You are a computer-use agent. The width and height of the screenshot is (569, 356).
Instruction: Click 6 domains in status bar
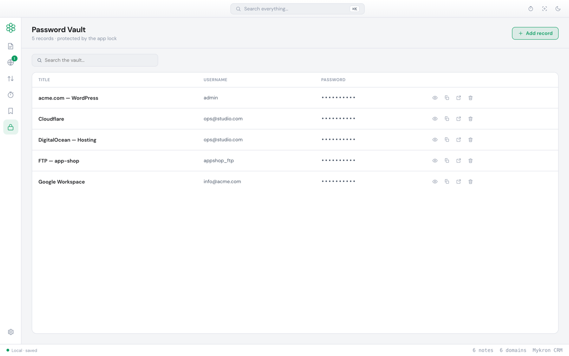pos(513,350)
